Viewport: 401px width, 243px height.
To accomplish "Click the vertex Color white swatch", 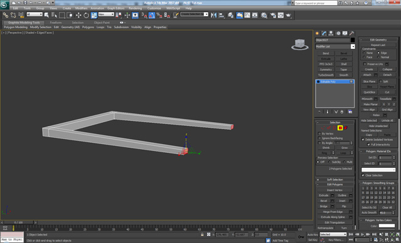I will (387, 226).
